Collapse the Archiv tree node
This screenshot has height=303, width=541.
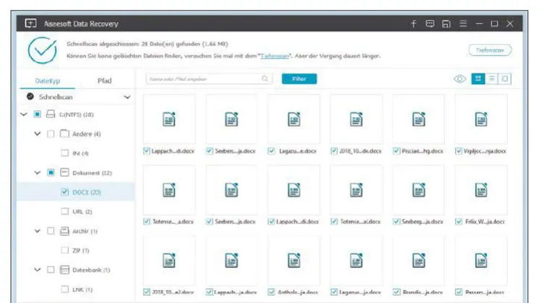tap(38, 231)
